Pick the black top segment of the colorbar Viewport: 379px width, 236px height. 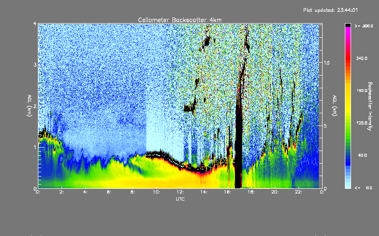[348, 25]
